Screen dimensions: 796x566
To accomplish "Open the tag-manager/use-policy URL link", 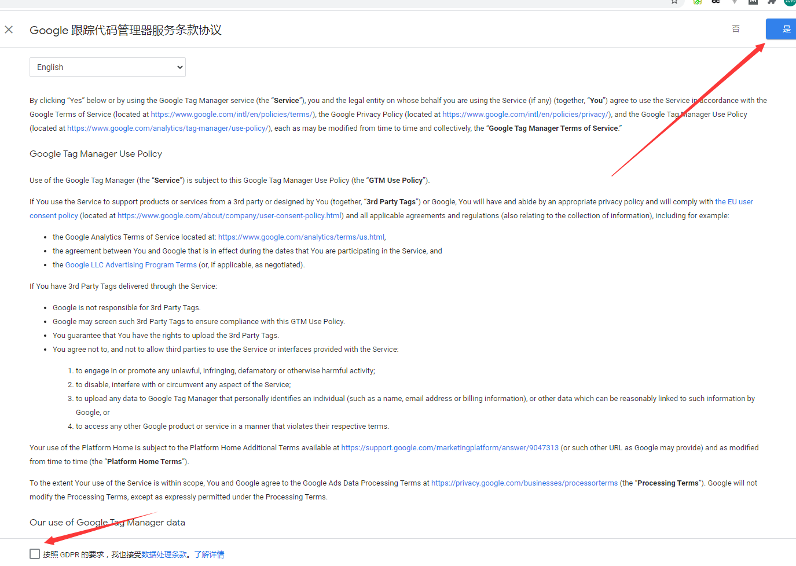I will [x=168, y=128].
